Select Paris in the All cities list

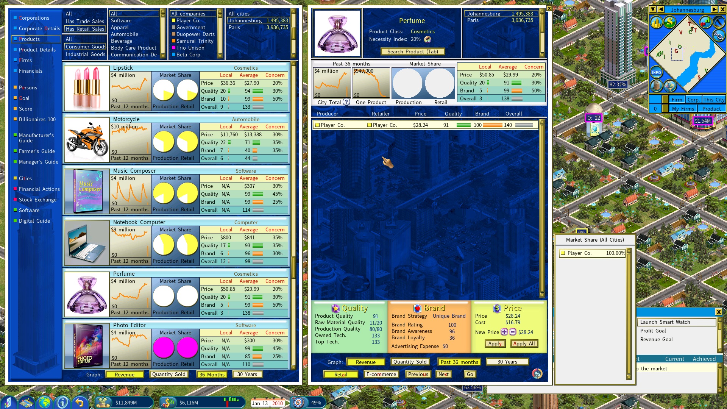[258, 27]
